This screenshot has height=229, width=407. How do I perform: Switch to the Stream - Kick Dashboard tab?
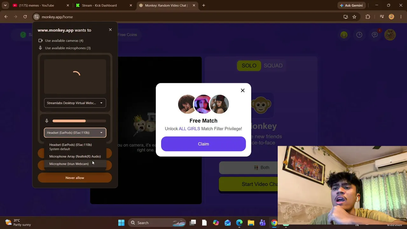pyautogui.click(x=104, y=5)
